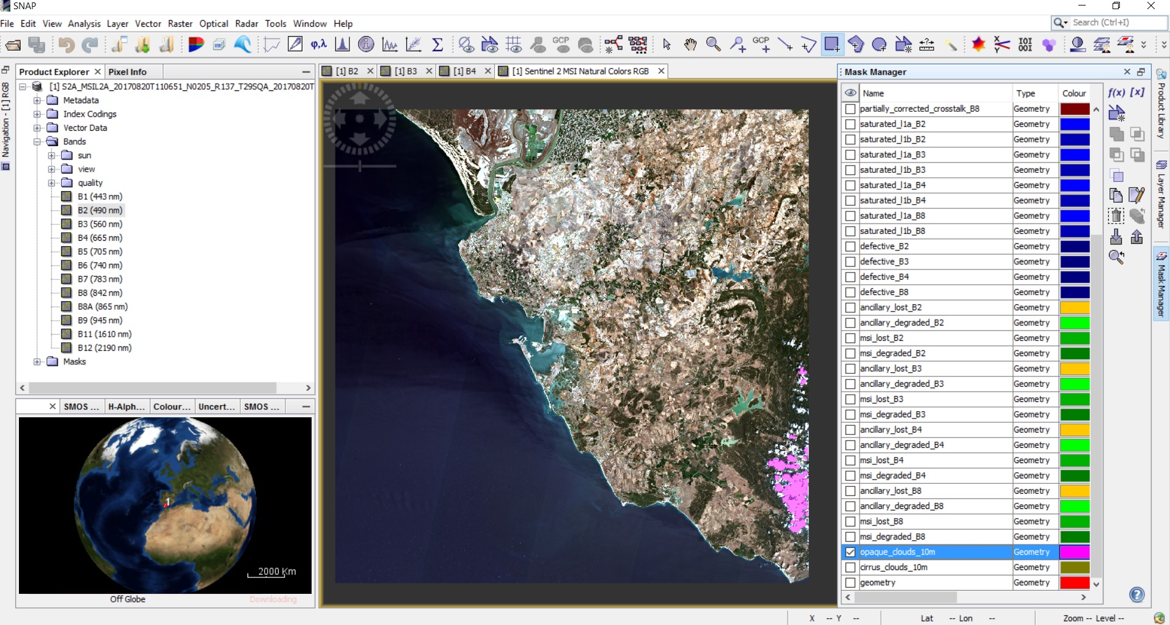Tick the defective_B4 mask checkbox
The width and height of the screenshot is (1170, 625).
click(x=850, y=277)
